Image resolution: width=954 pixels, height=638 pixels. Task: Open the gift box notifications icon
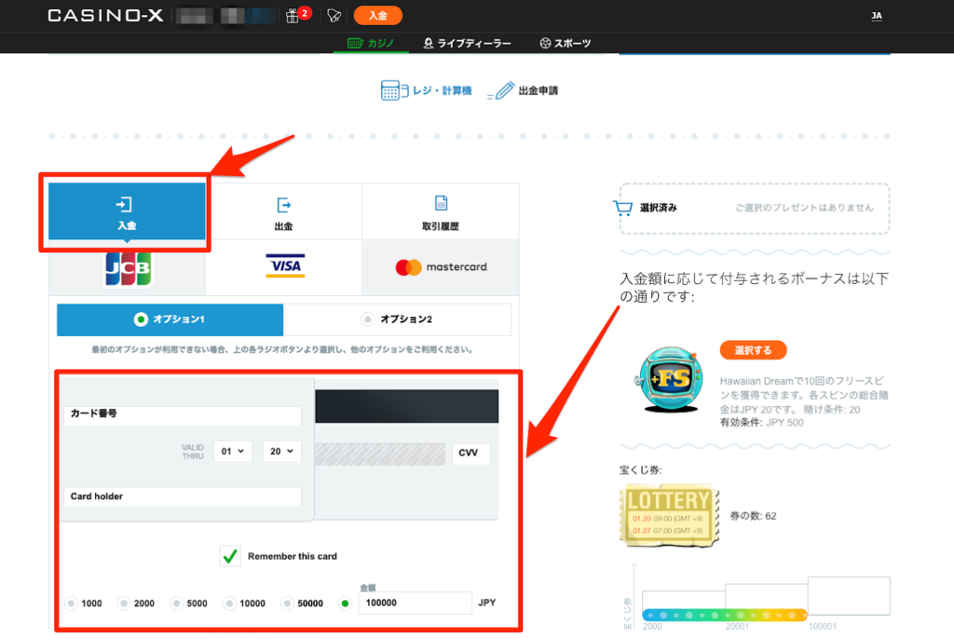pos(293,16)
